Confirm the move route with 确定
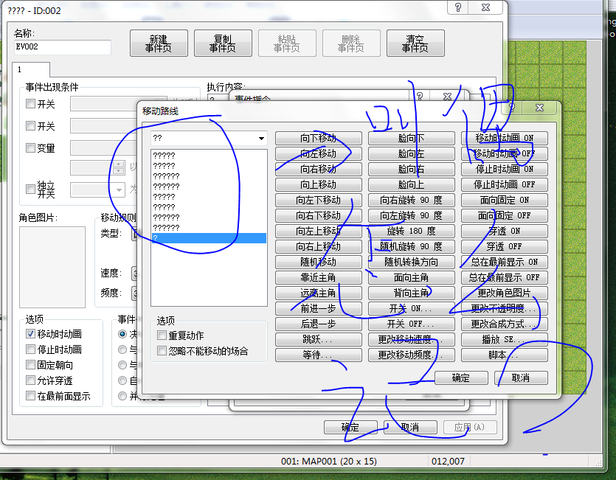Image resolution: width=616 pixels, height=480 pixels. 461,378
